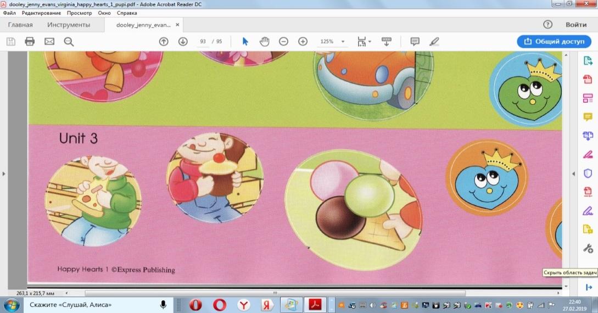Screen dimensions: 598x313
Task: Open Compress PDF tool in sidebar
Action: [588, 192]
